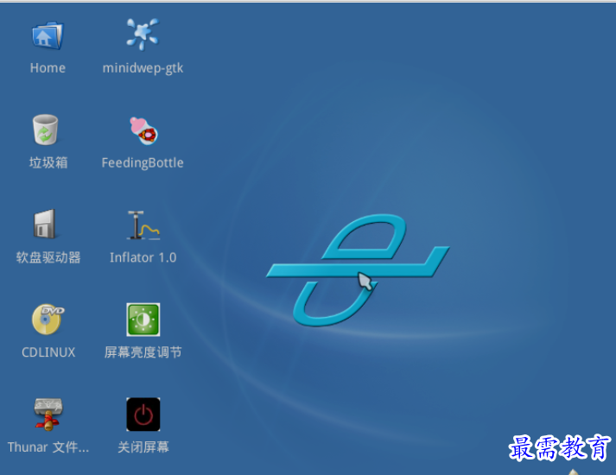616x475 pixels.
Task: Select the "minidwep-gtk" label text
Action: coord(143,68)
